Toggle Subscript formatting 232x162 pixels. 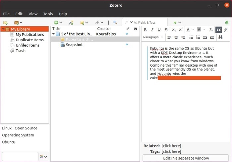pos(174,30)
